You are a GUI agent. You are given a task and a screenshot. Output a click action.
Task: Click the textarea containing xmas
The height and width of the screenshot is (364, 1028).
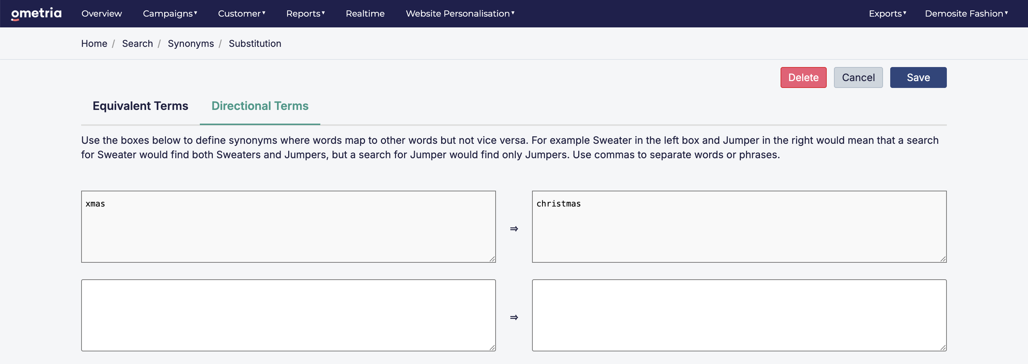[288, 226]
